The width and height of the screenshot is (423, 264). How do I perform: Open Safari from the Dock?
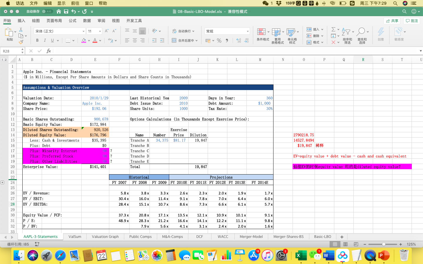click(61, 255)
